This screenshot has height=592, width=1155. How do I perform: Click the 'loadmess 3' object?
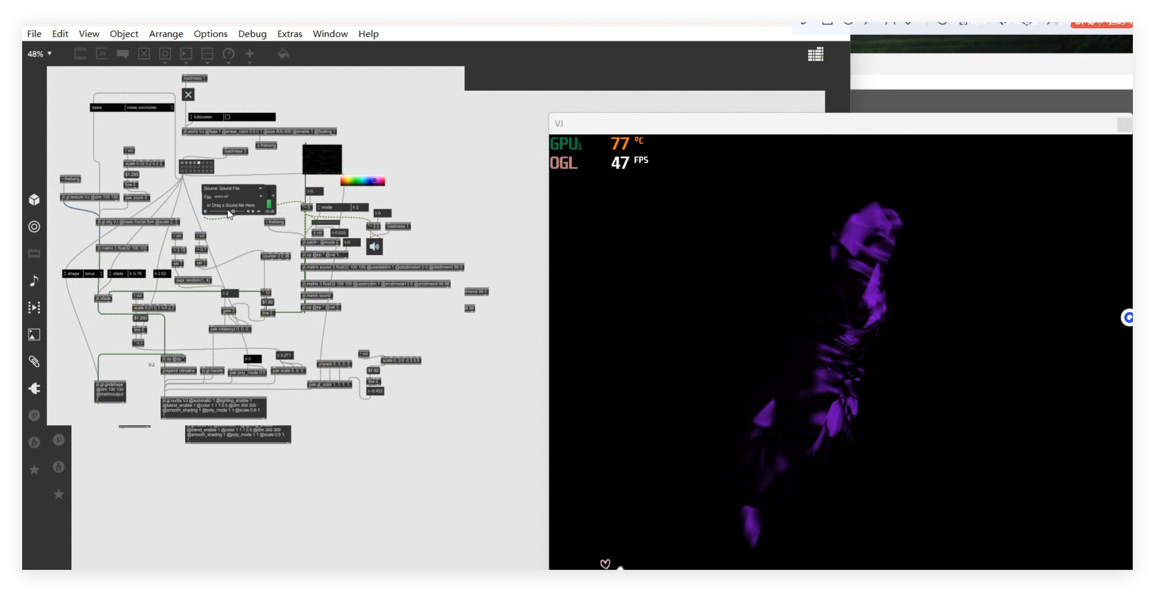click(235, 151)
